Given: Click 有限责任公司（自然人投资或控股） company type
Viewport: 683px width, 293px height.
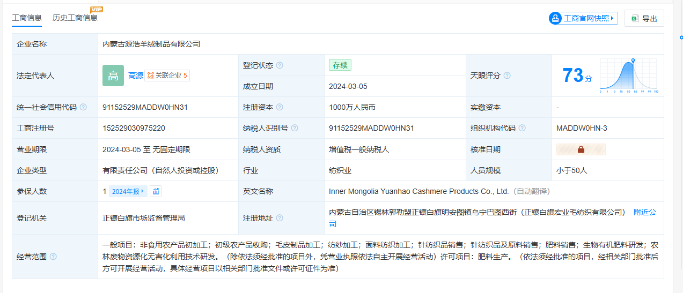Looking at the screenshot, I should [x=160, y=170].
